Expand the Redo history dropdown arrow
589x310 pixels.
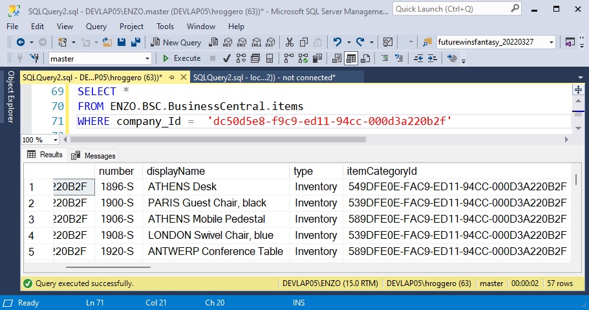[x=372, y=42]
